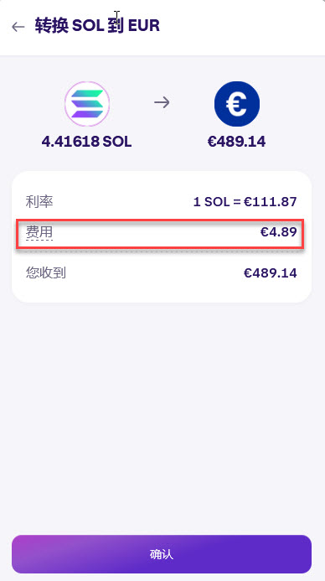Click the €489.14 value in the 您收到 row

tap(271, 273)
